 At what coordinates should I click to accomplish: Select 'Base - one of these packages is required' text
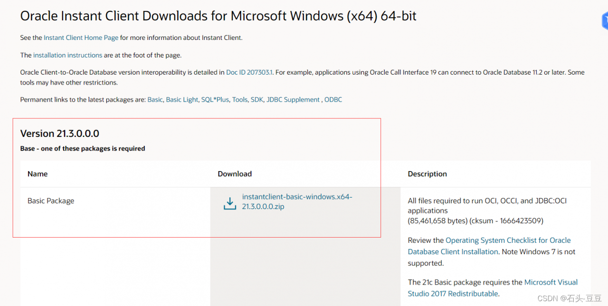83,148
